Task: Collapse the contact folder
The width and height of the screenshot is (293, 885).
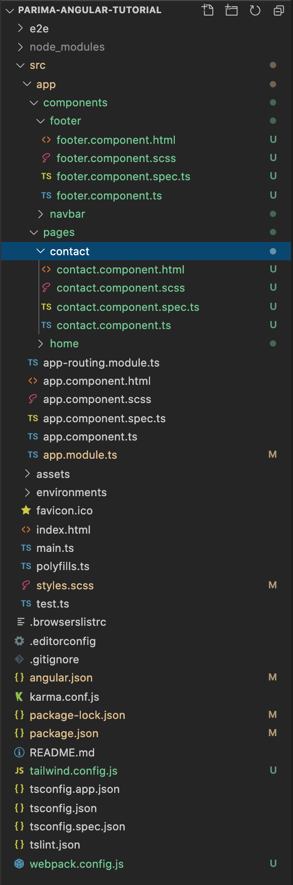Action: coord(40,251)
